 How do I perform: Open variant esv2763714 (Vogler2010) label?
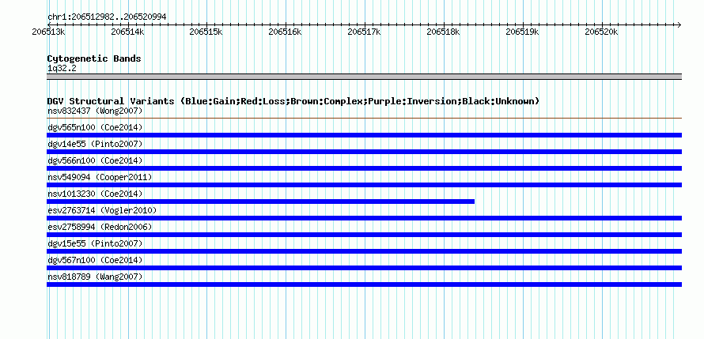coord(102,210)
